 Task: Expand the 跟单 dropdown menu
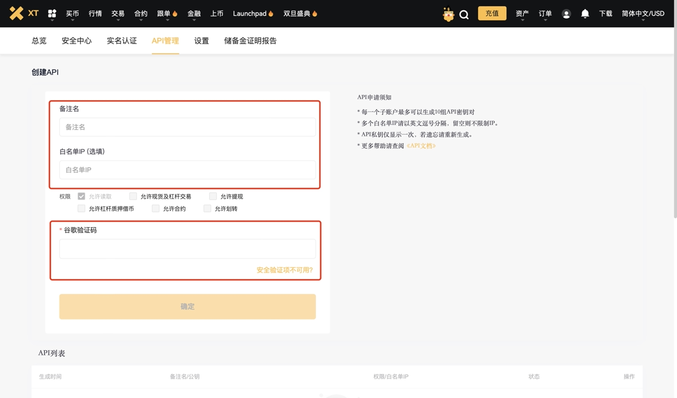click(x=164, y=14)
